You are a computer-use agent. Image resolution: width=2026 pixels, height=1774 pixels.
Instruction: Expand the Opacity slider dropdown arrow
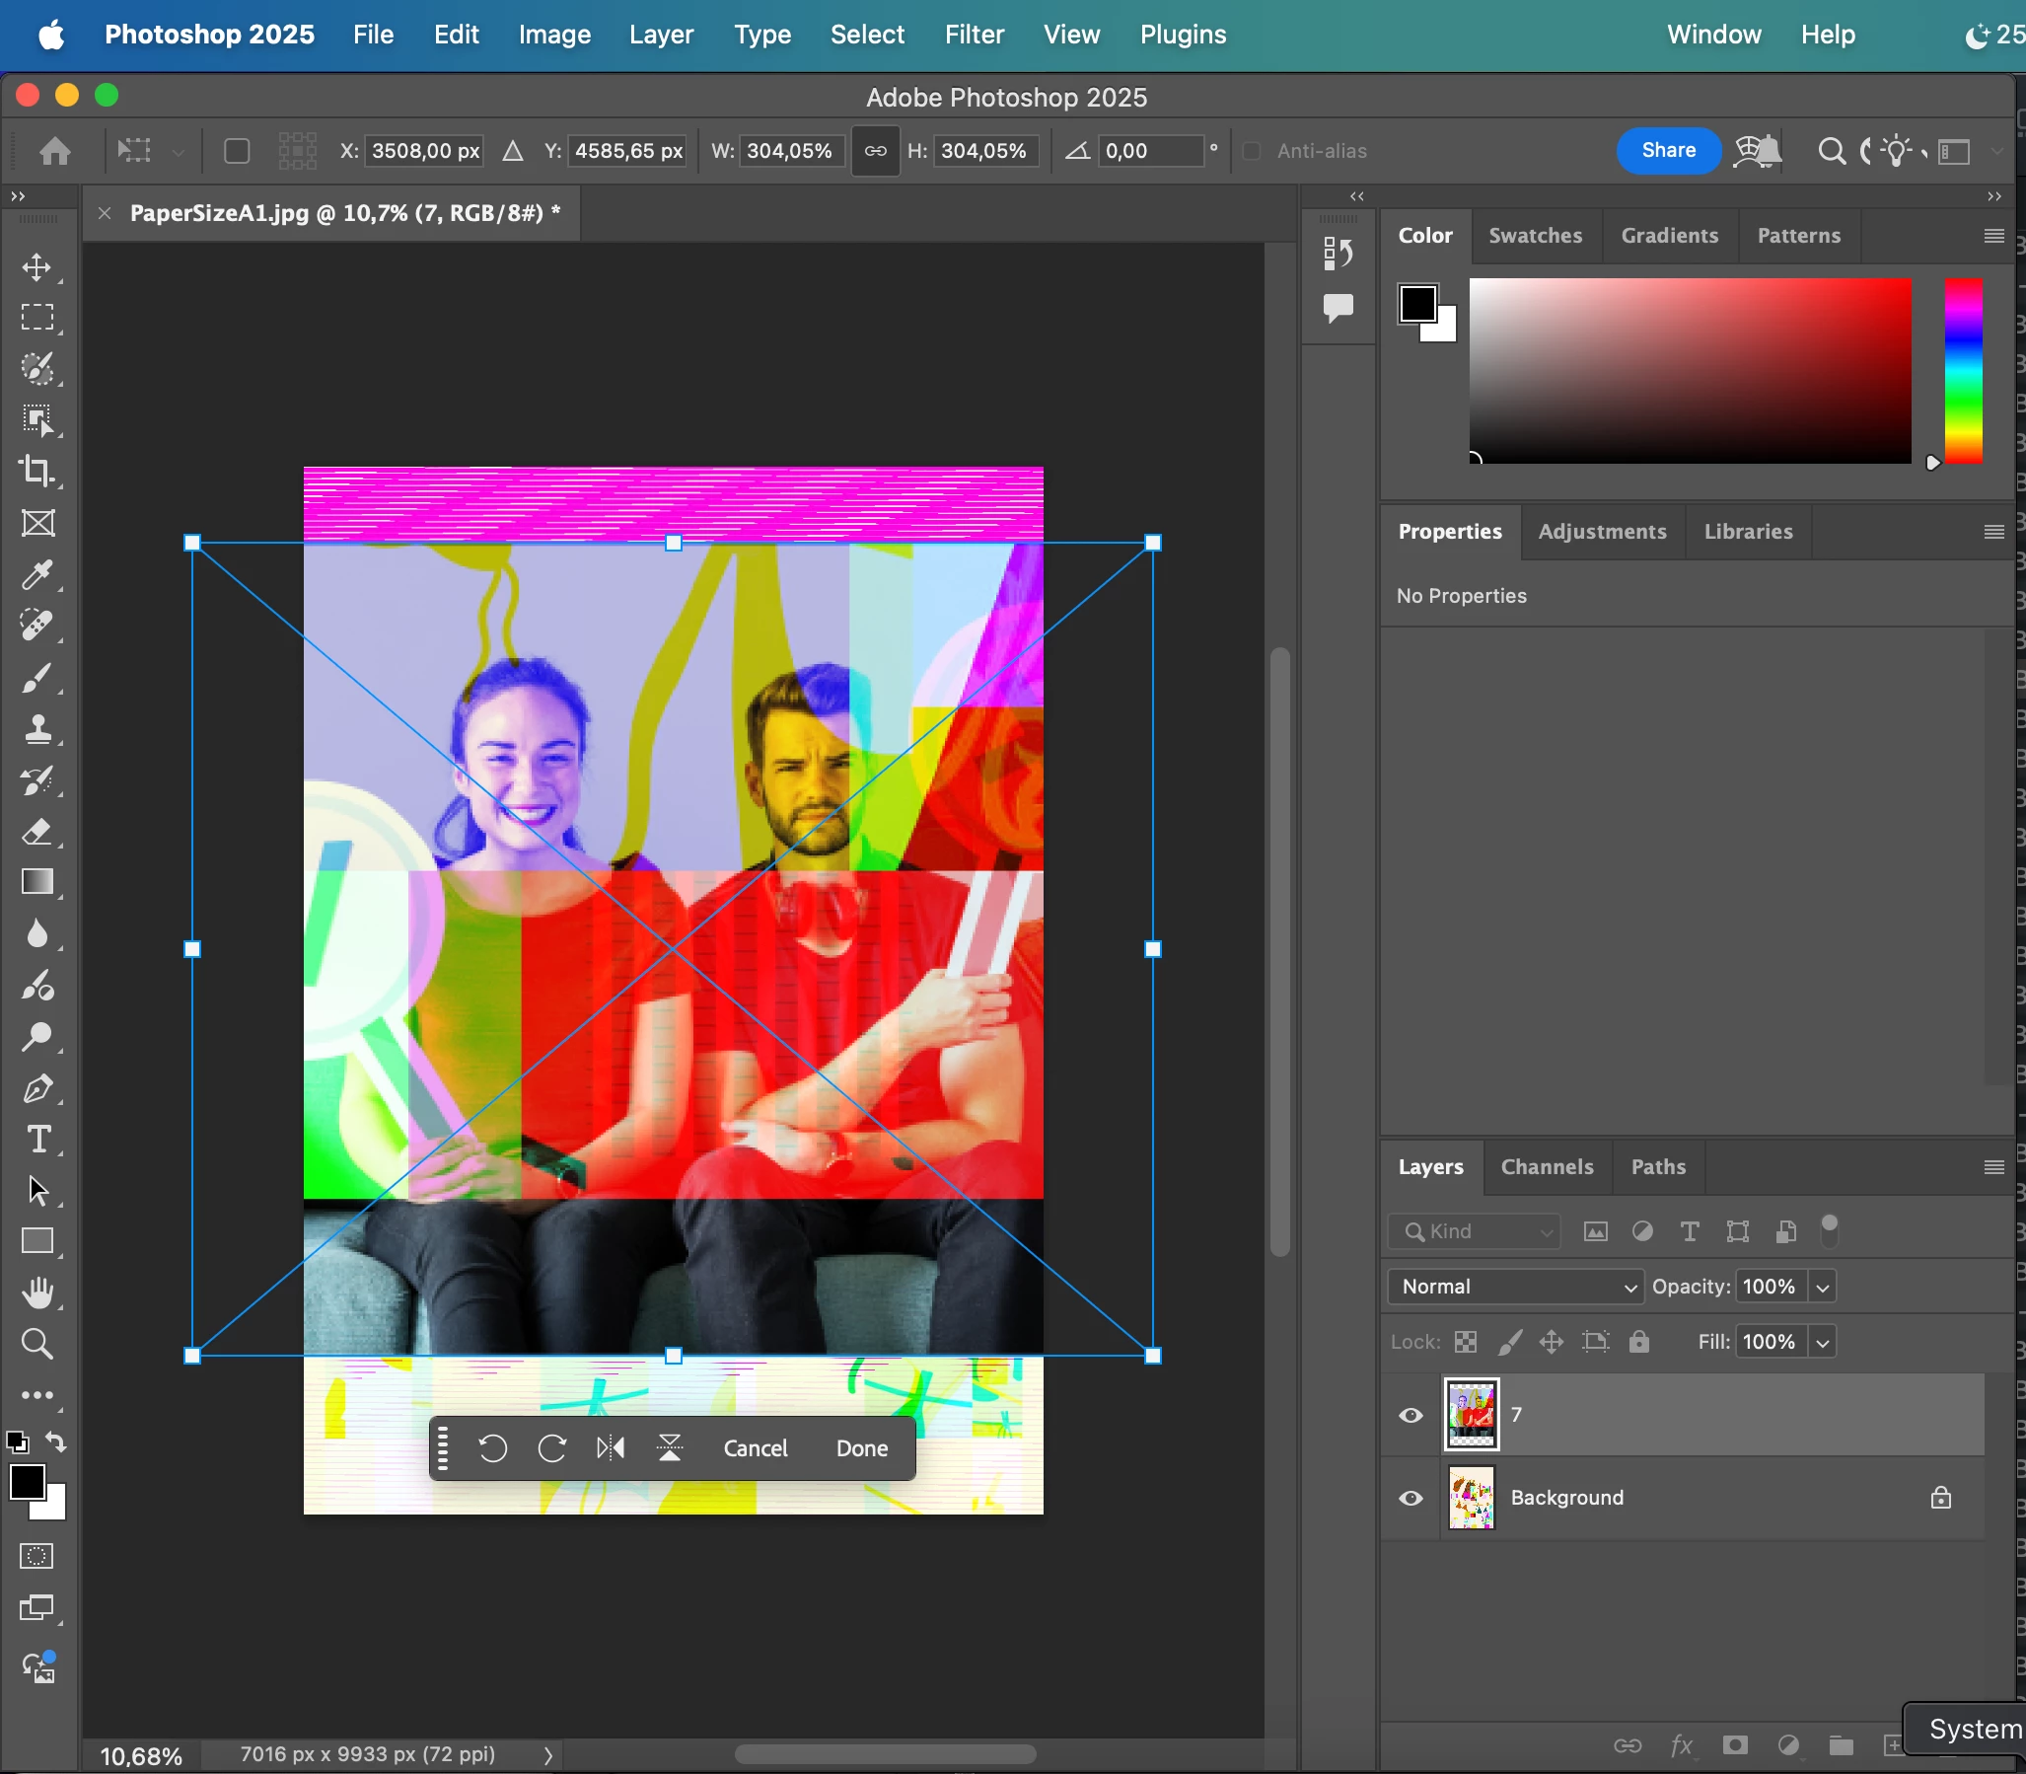coord(1822,1286)
